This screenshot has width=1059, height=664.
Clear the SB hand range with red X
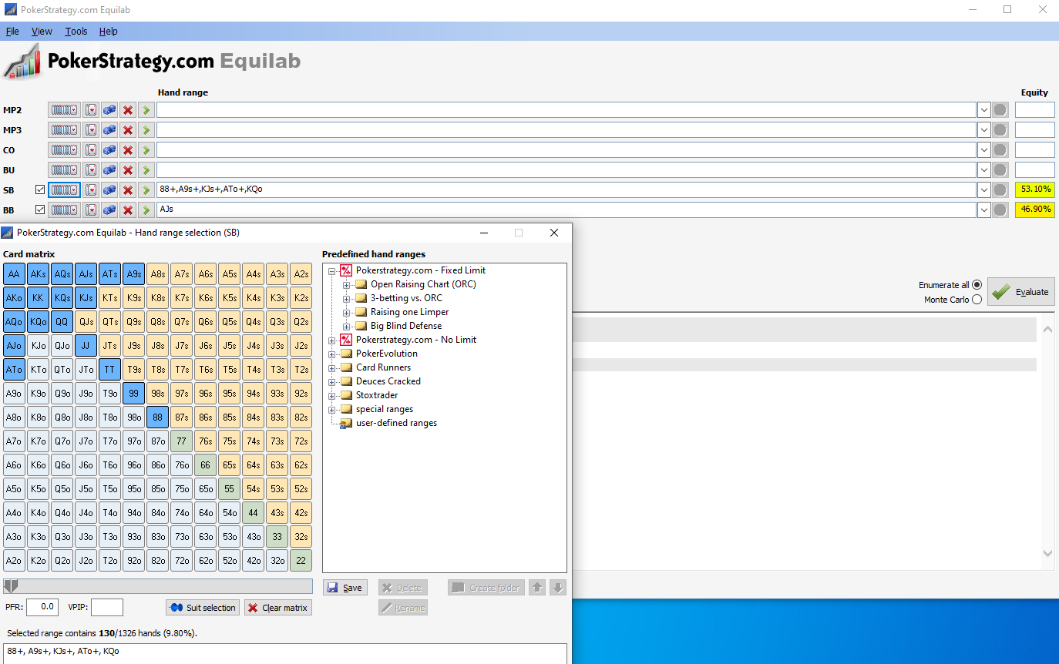point(128,189)
